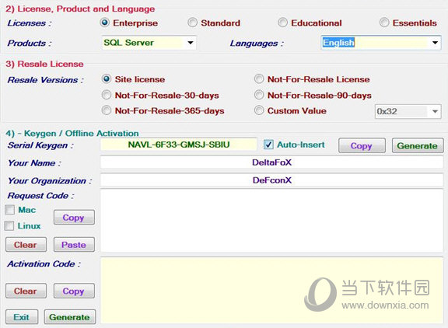Clear the request code box
The image size is (448, 328).
(x=26, y=245)
